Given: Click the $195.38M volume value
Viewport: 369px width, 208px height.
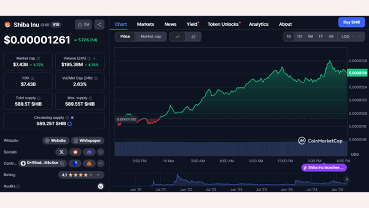Looking at the screenshot, I should pos(72,65).
